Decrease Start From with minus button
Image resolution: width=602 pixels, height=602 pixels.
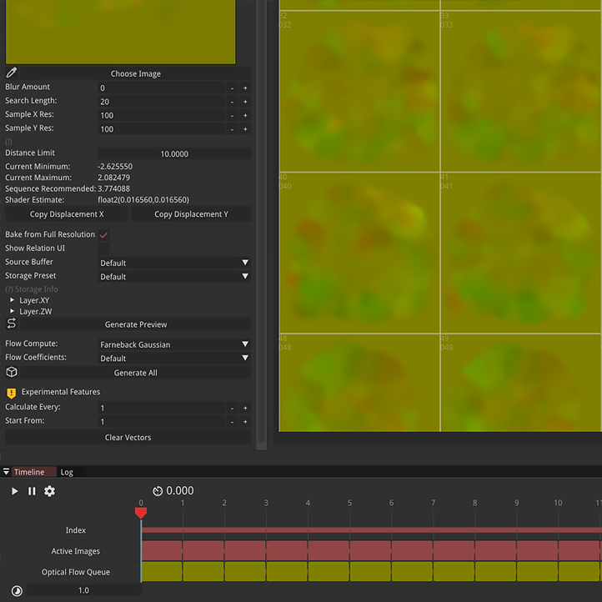pyautogui.click(x=232, y=422)
